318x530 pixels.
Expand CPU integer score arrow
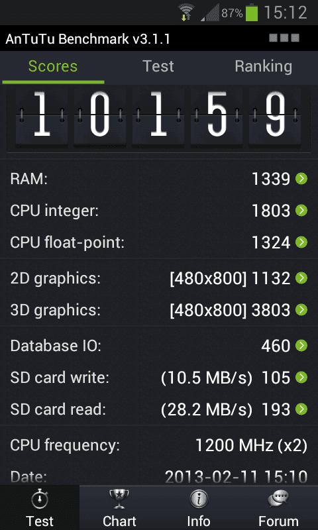click(301, 211)
